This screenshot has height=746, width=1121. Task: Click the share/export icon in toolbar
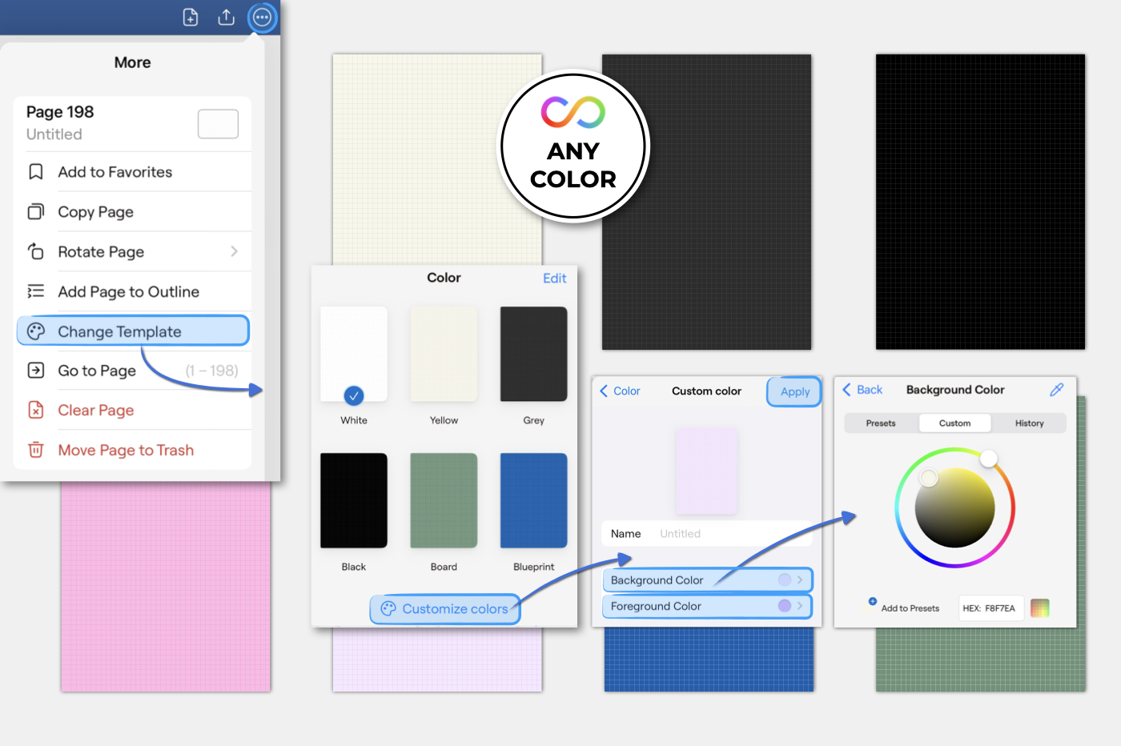click(227, 18)
